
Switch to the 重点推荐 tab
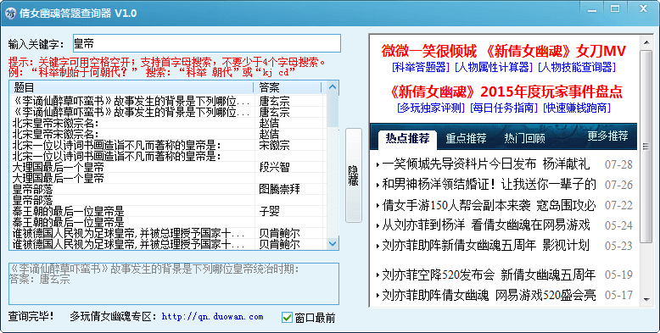click(466, 138)
